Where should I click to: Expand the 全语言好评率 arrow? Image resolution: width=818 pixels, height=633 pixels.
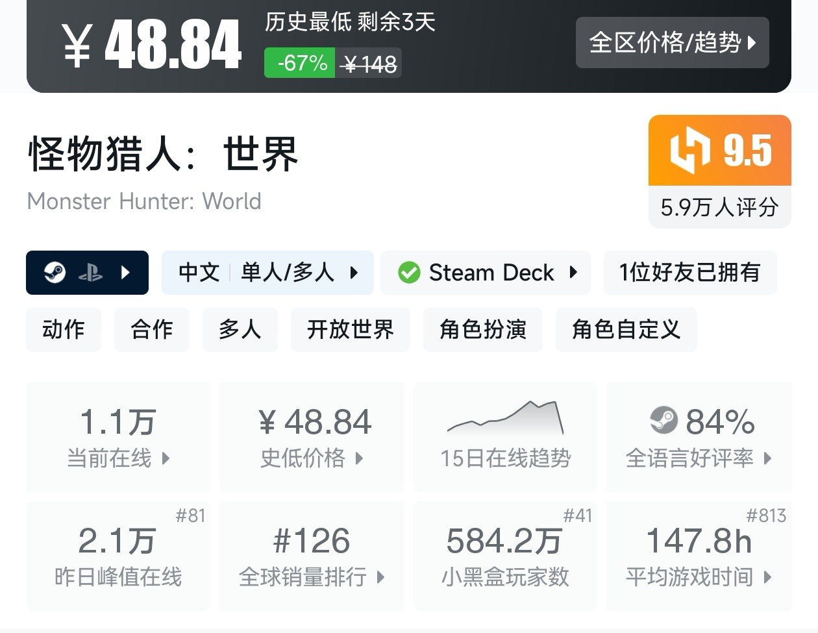point(767,458)
